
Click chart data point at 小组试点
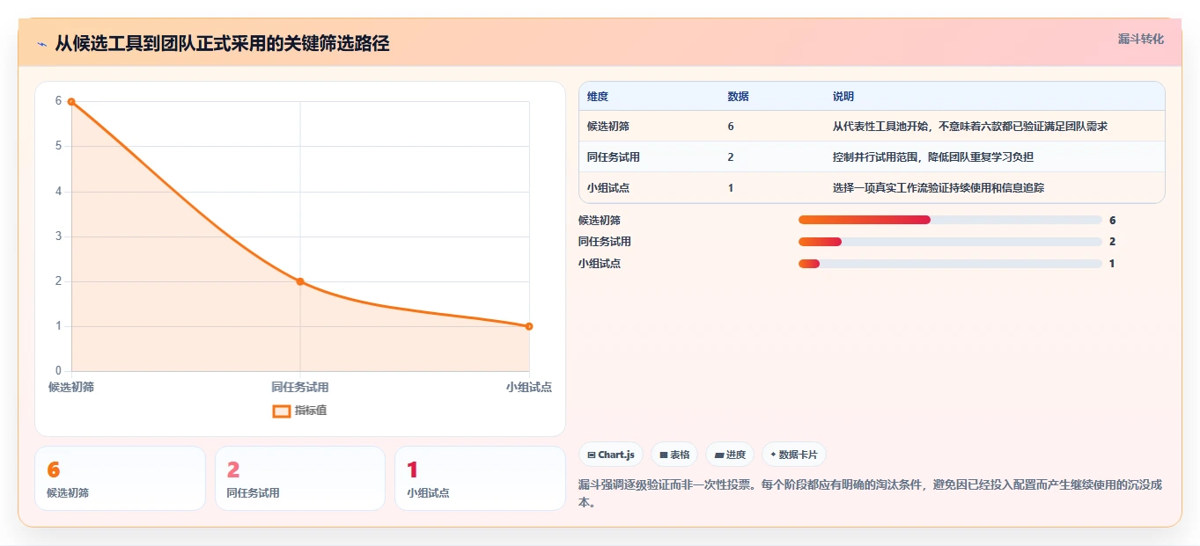click(529, 326)
